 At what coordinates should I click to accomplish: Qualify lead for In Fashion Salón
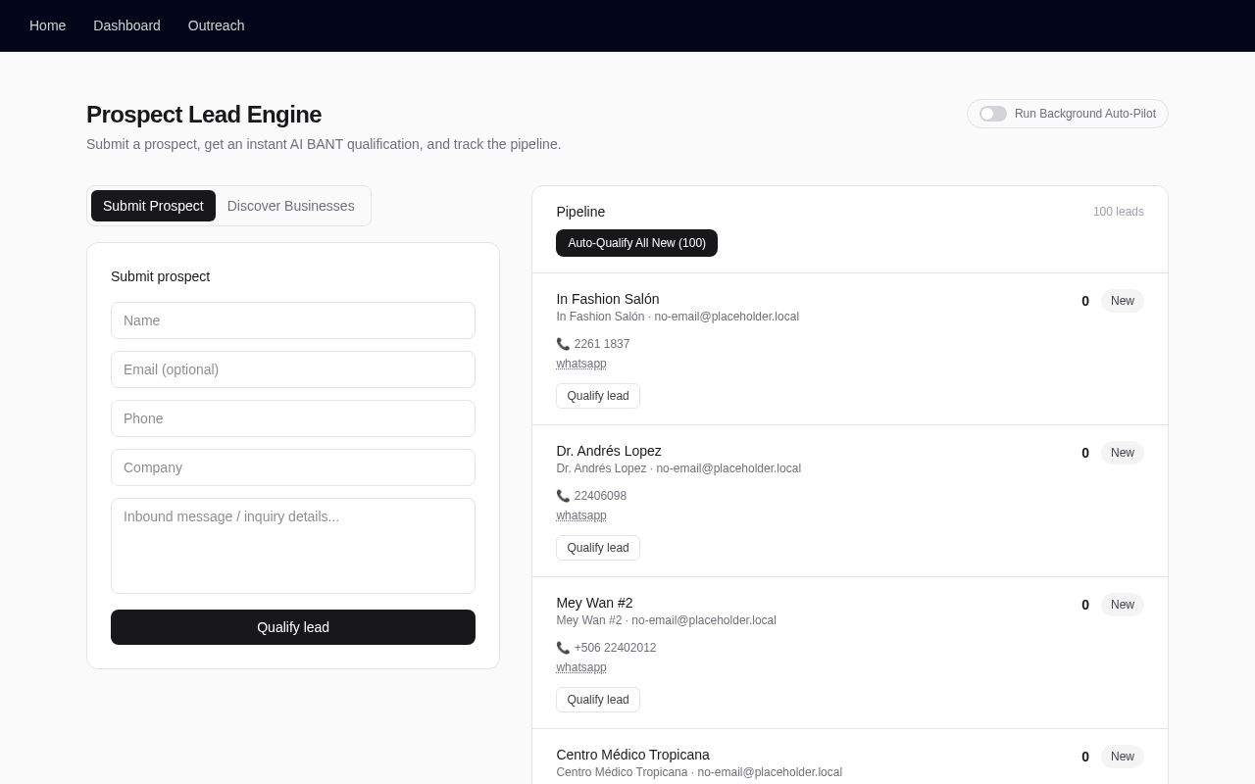pos(598,396)
